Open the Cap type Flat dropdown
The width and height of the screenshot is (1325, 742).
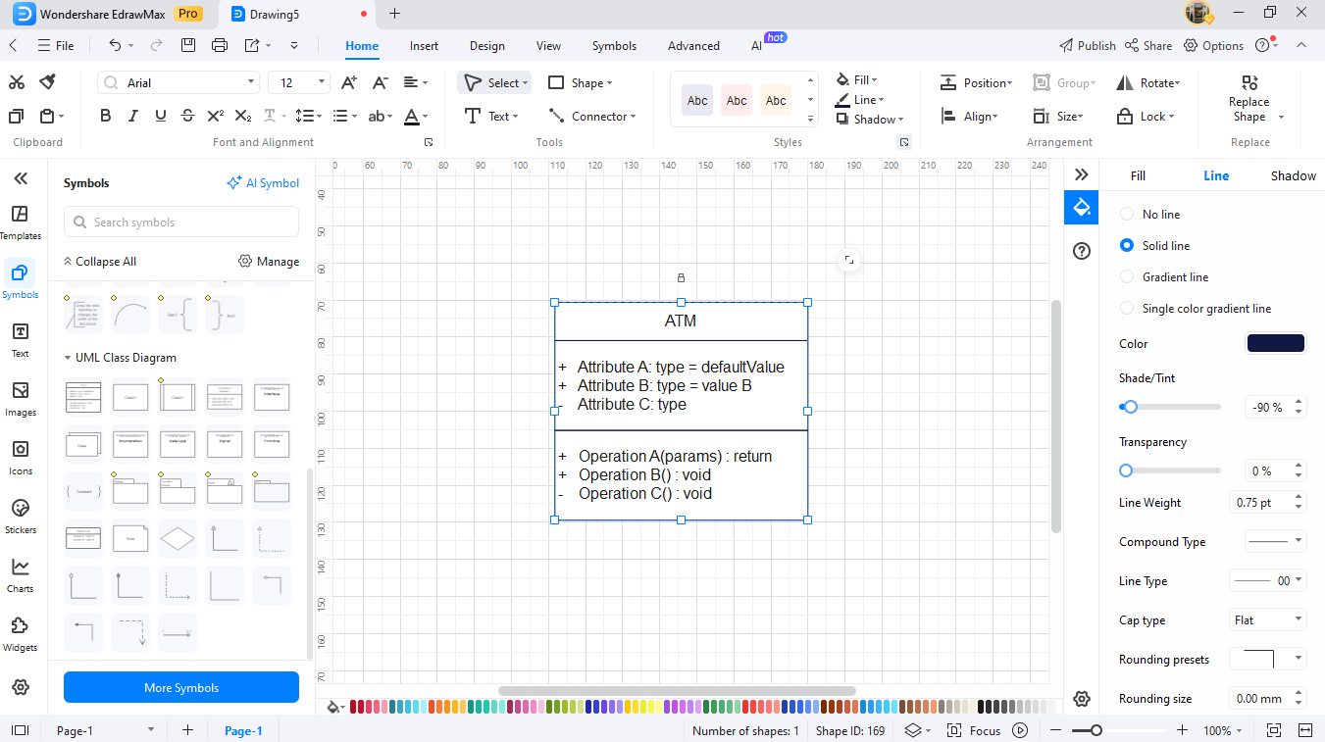pyautogui.click(x=1267, y=620)
